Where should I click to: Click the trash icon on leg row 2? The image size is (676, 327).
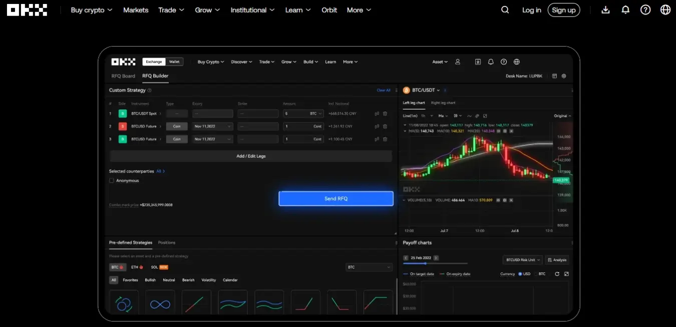click(385, 126)
